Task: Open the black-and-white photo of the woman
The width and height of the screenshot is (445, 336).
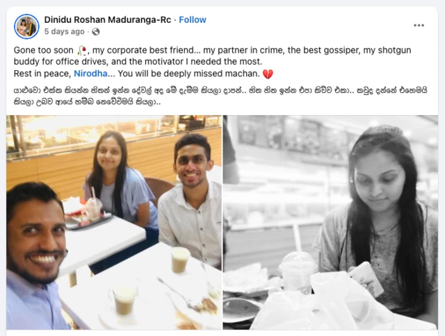Action: click(330, 222)
